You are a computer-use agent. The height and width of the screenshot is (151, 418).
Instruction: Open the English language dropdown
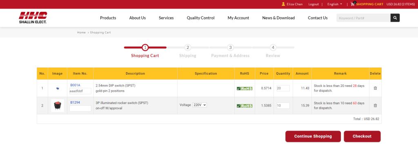coord(335,4)
